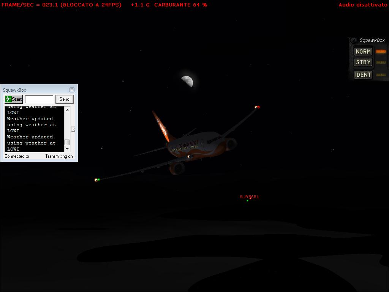Screen dimensions: 389x292
Task: Set transponder to STBY mode
Action: click(x=363, y=62)
